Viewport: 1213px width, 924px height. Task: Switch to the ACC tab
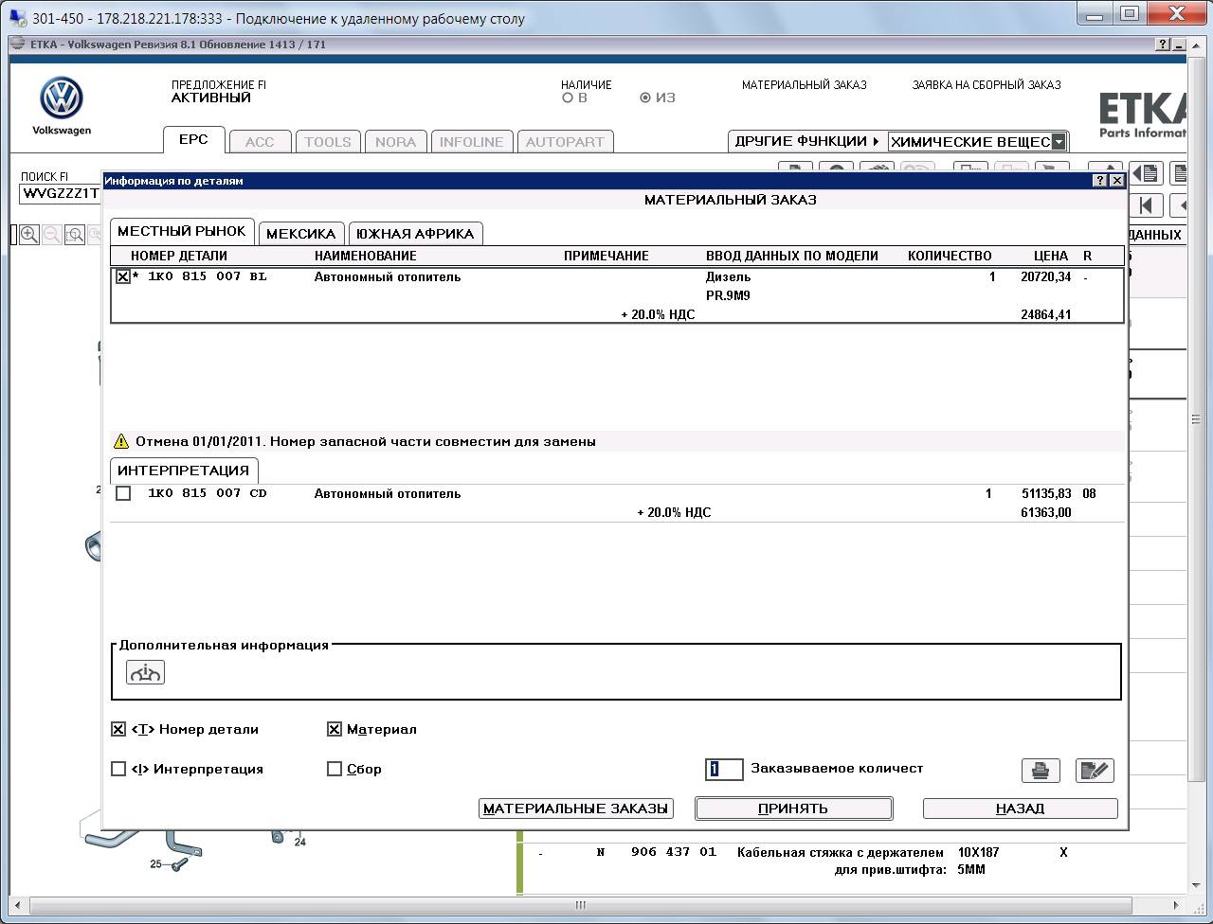(x=260, y=142)
